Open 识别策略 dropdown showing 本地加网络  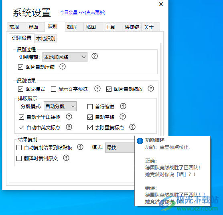tap(65, 57)
